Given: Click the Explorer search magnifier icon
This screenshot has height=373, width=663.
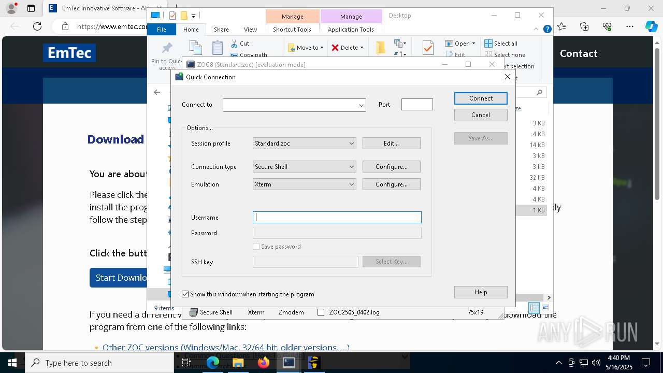Looking at the screenshot, I should [x=539, y=92].
